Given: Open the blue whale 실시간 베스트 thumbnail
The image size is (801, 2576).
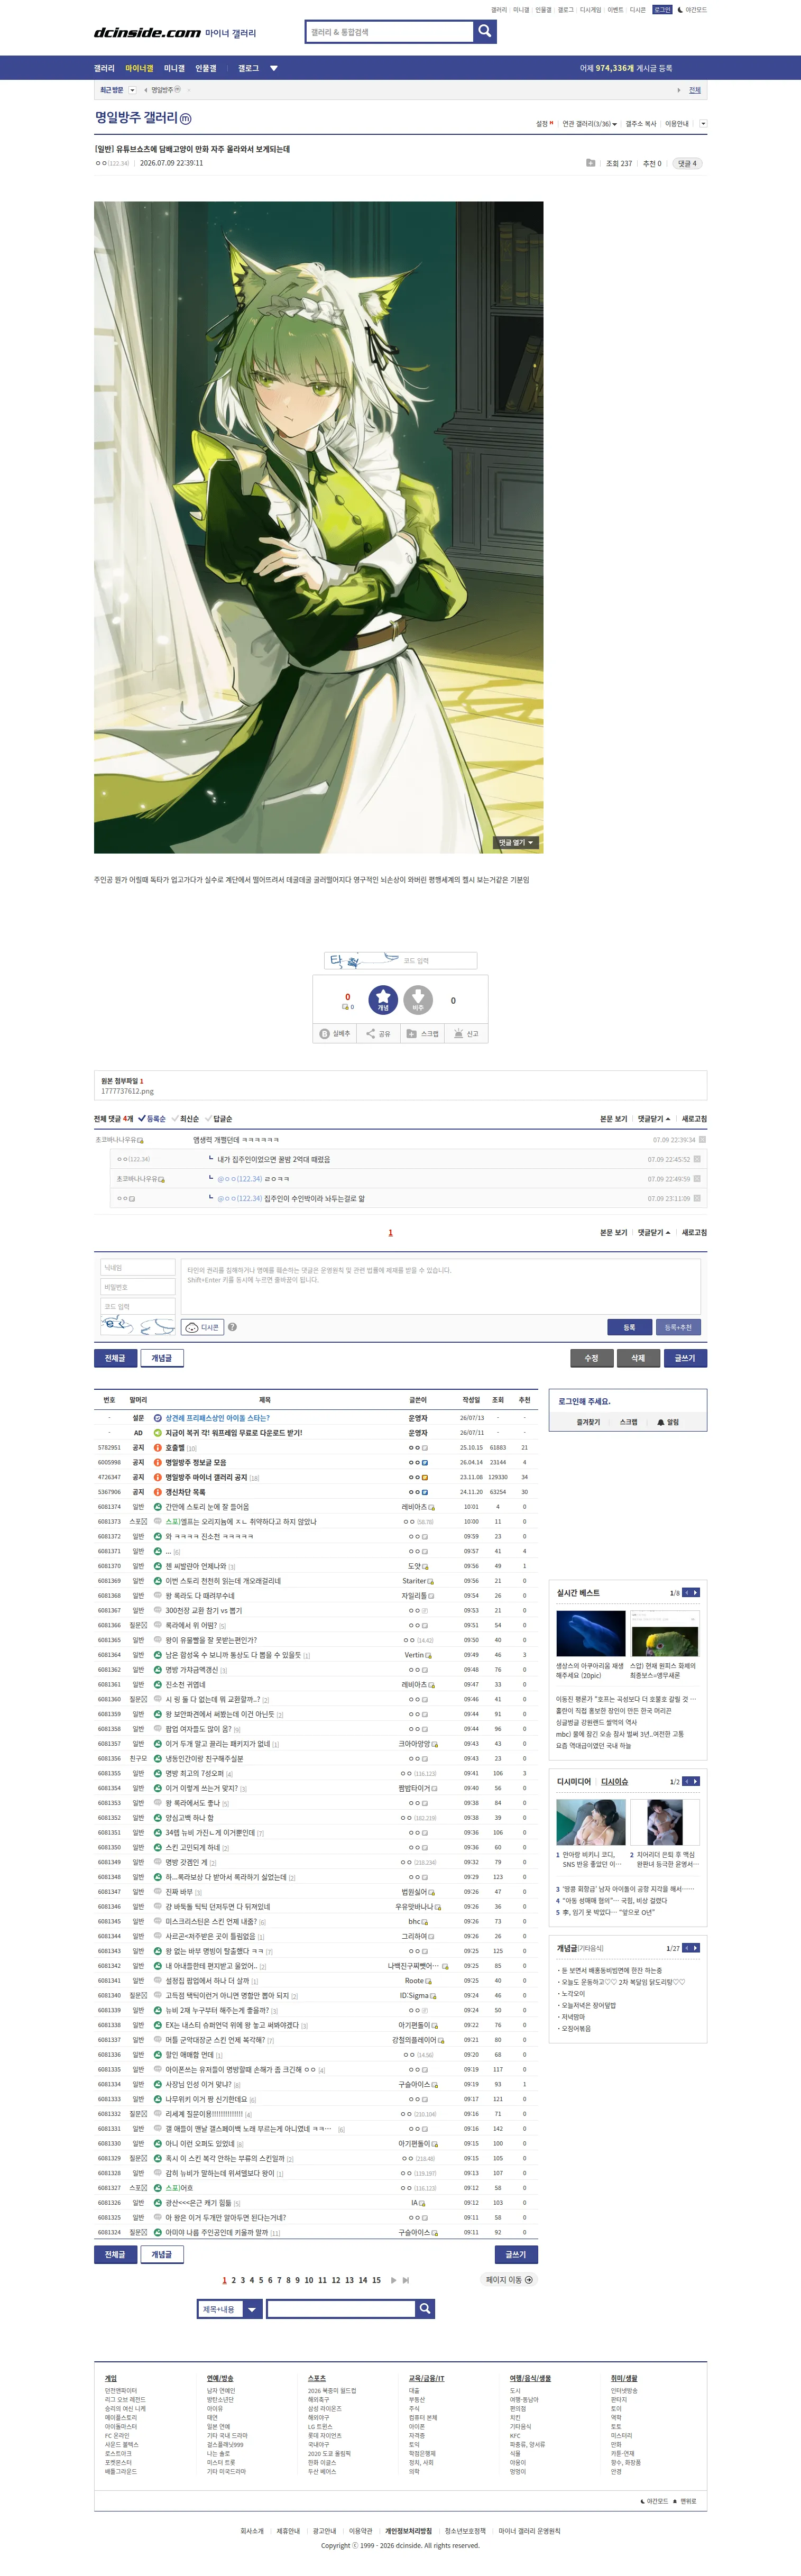Looking at the screenshot, I should tap(590, 1634).
